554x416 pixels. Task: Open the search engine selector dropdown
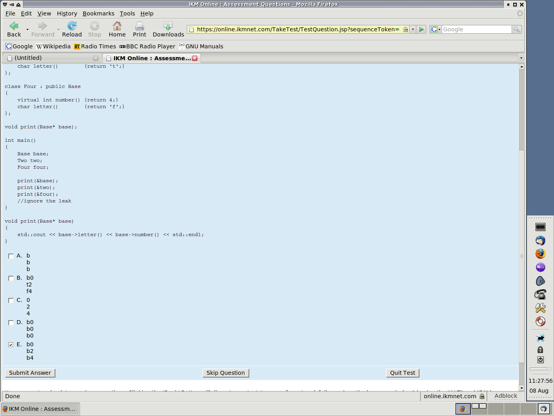436,29
